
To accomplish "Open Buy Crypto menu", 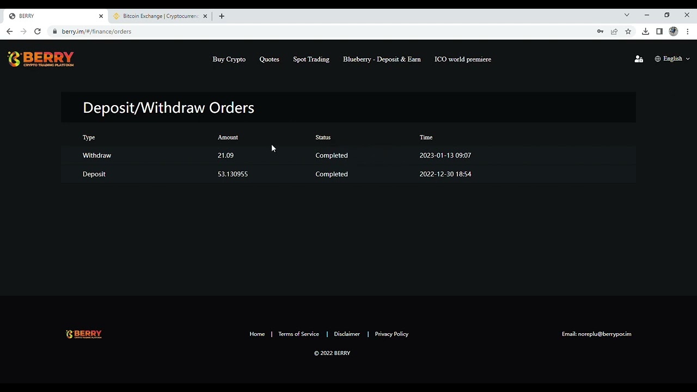I will point(229,59).
